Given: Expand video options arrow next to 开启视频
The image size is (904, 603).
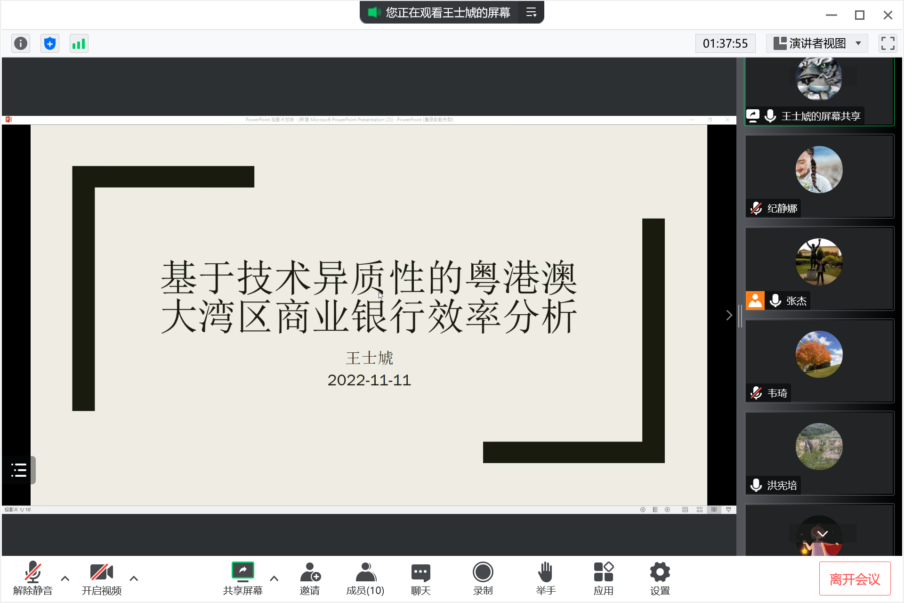Looking at the screenshot, I should pyautogui.click(x=134, y=579).
